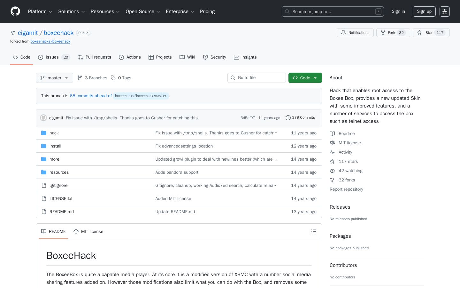The width and height of the screenshot is (460, 288).
Task: Open the Insights tab
Action: (245, 57)
